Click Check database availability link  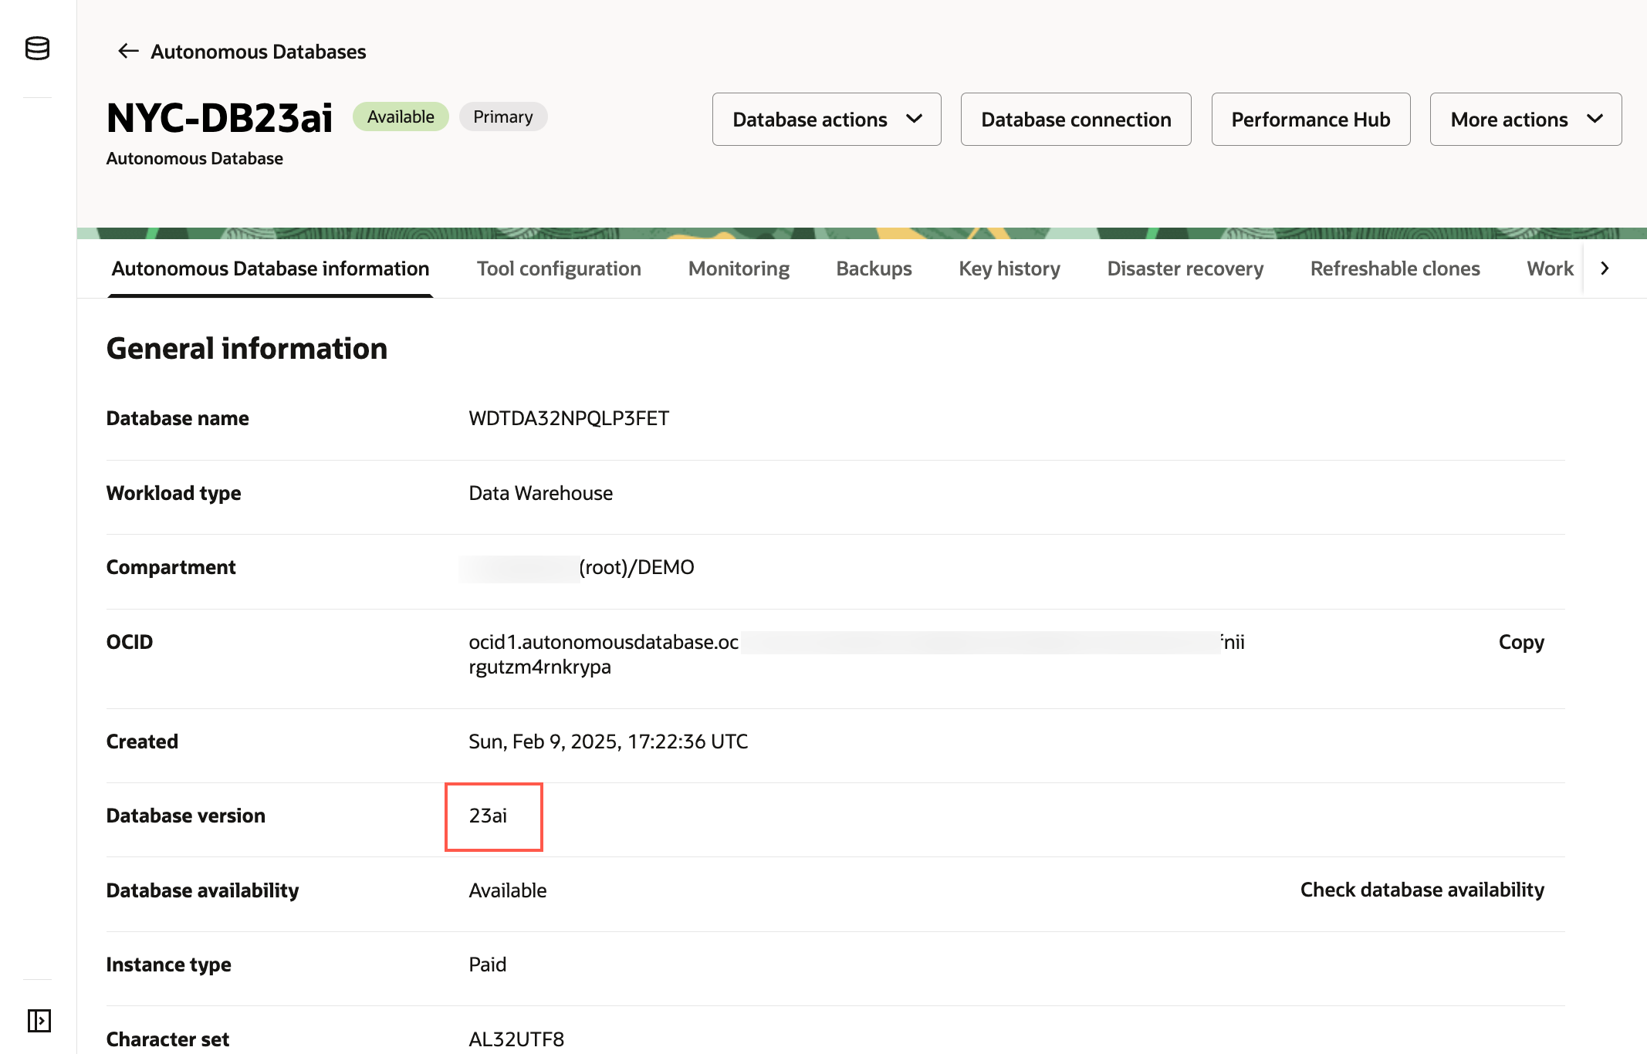1422,890
